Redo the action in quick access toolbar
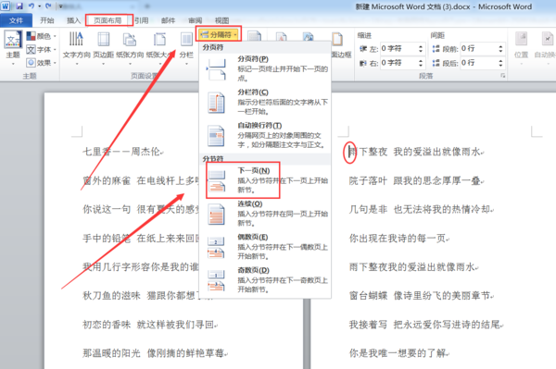This screenshot has width=556, height=369. [48, 6]
